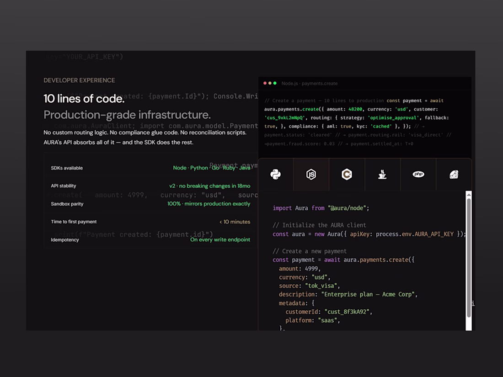The width and height of the screenshot is (503, 377).
Task: Click the 'Idempotency' row label
Action: [65, 240]
